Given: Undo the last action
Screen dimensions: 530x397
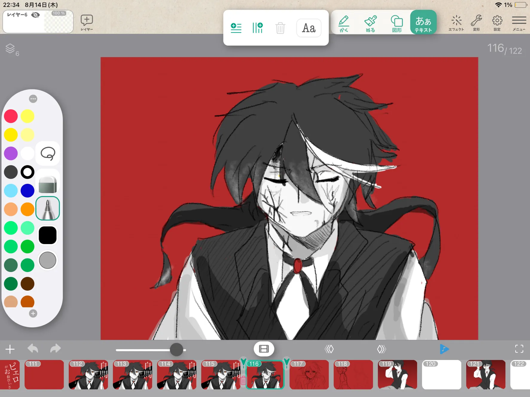Looking at the screenshot, I should (33, 349).
